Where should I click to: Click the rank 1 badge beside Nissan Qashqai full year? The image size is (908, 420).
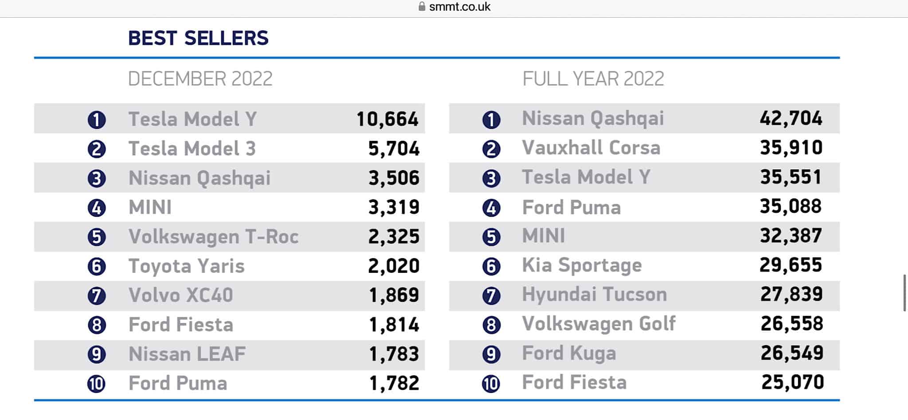[x=492, y=118]
